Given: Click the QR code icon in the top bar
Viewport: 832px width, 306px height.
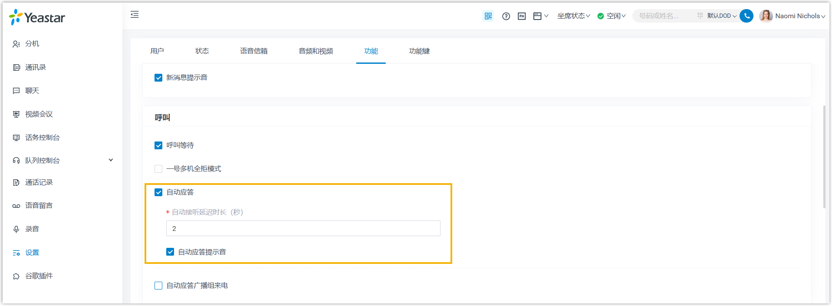Looking at the screenshot, I should [488, 16].
